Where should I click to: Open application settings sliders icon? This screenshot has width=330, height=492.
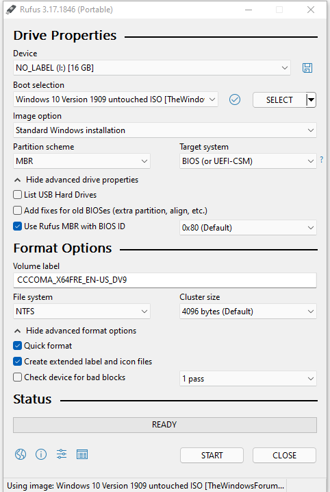click(x=62, y=454)
